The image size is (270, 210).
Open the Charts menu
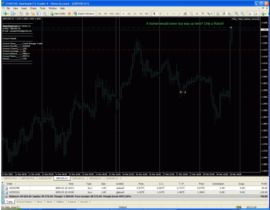33,8
